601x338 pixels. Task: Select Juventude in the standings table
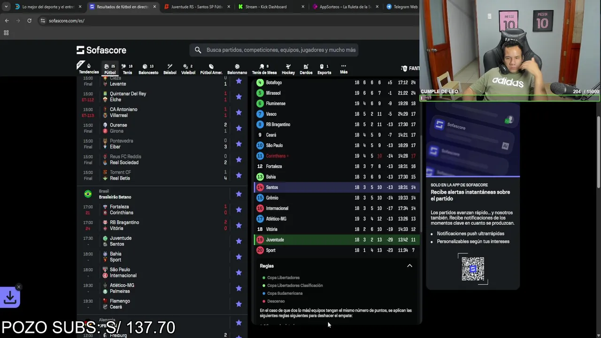tap(337, 240)
